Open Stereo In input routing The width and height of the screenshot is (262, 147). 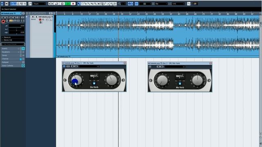pos(13,37)
